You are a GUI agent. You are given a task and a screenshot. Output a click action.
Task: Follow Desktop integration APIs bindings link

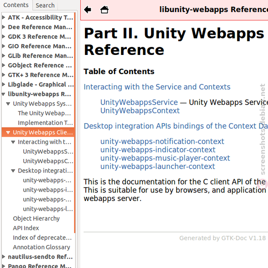click(x=176, y=126)
